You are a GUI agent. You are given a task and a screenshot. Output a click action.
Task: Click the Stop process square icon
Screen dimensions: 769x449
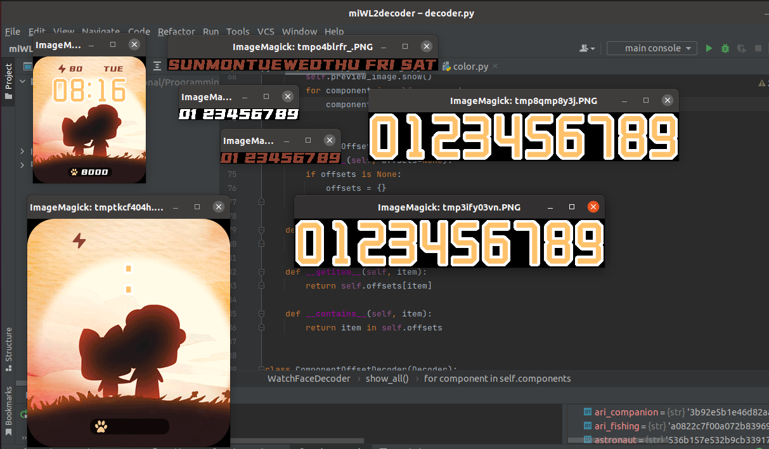pos(758,48)
